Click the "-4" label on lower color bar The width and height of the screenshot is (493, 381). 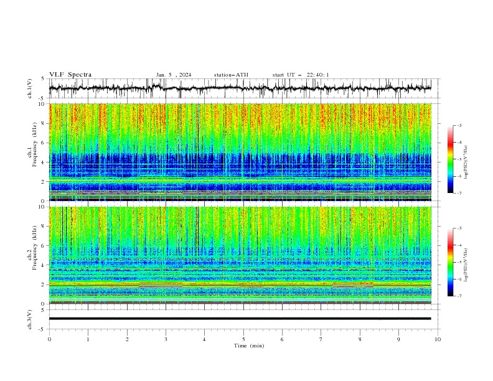tap(459, 245)
